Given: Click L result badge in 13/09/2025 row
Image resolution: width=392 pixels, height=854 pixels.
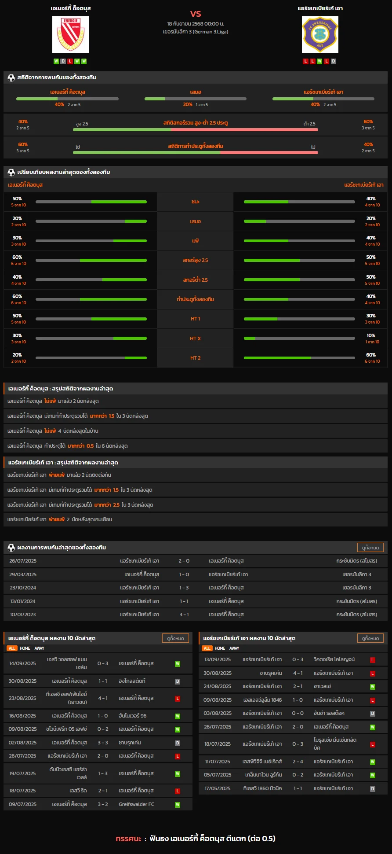Looking at the screenshot, I should pos(373,660).
